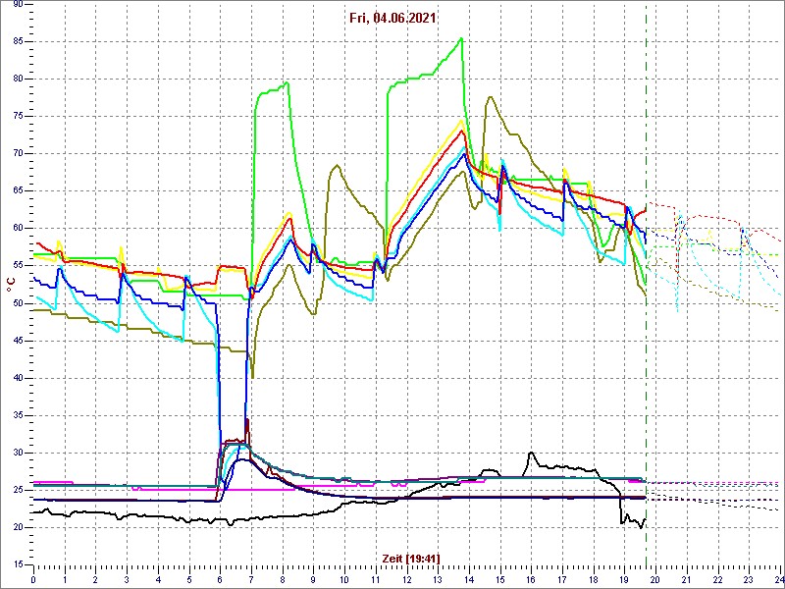Select hour 1 on the time axis

click(x=65, y=579)
